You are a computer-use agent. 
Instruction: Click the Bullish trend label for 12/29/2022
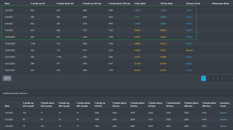coord(189,44)
